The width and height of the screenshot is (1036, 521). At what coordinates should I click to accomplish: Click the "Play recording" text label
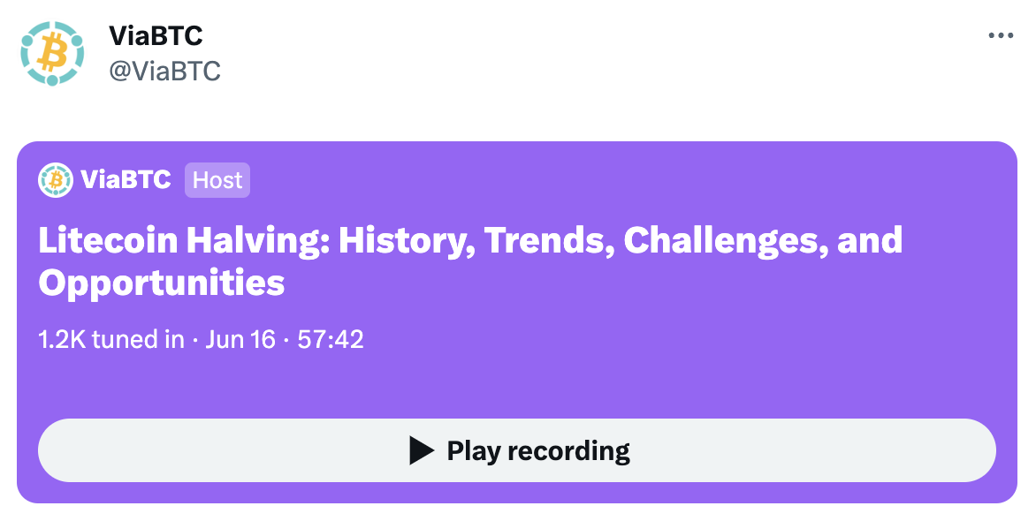click(x=538, y=450)
